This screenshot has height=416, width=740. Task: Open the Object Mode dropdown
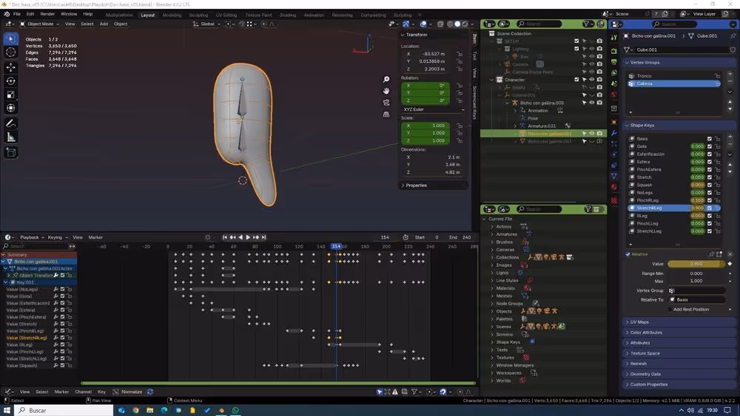[x=40, y=24]
